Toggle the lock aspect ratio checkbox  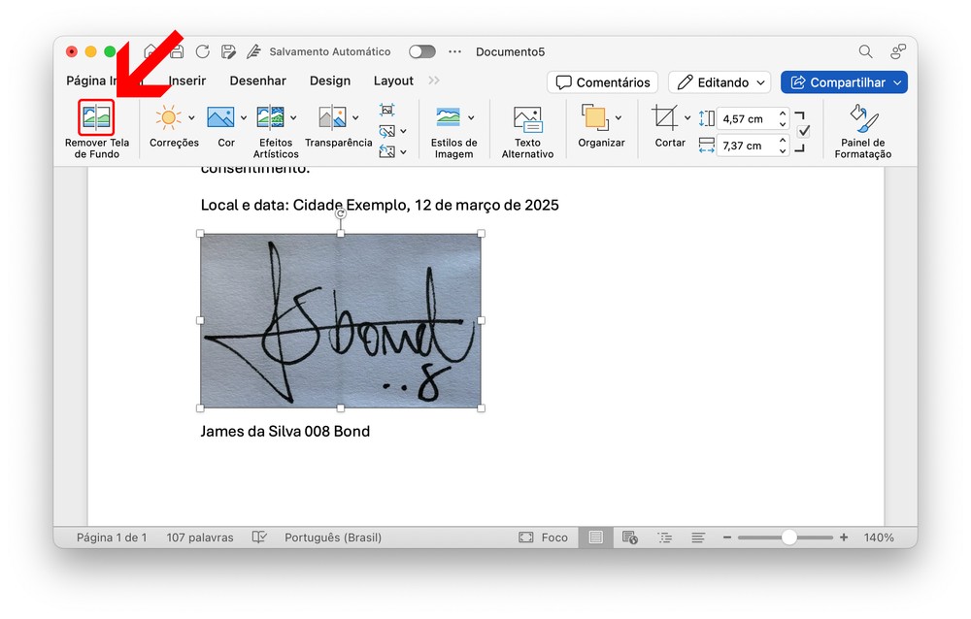point(803,132)
